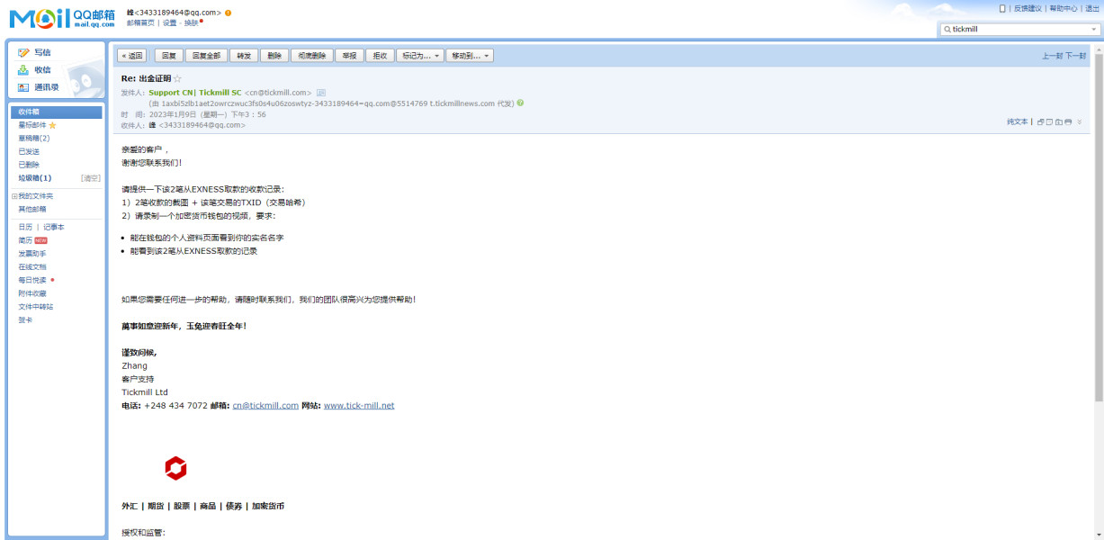Star the Re: 出金证明 email
Image resolution: width=1104 pixels, height=540 pixels.
click(177, 78)
